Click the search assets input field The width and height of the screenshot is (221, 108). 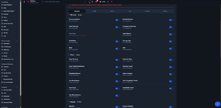click(x=61, y=2)
